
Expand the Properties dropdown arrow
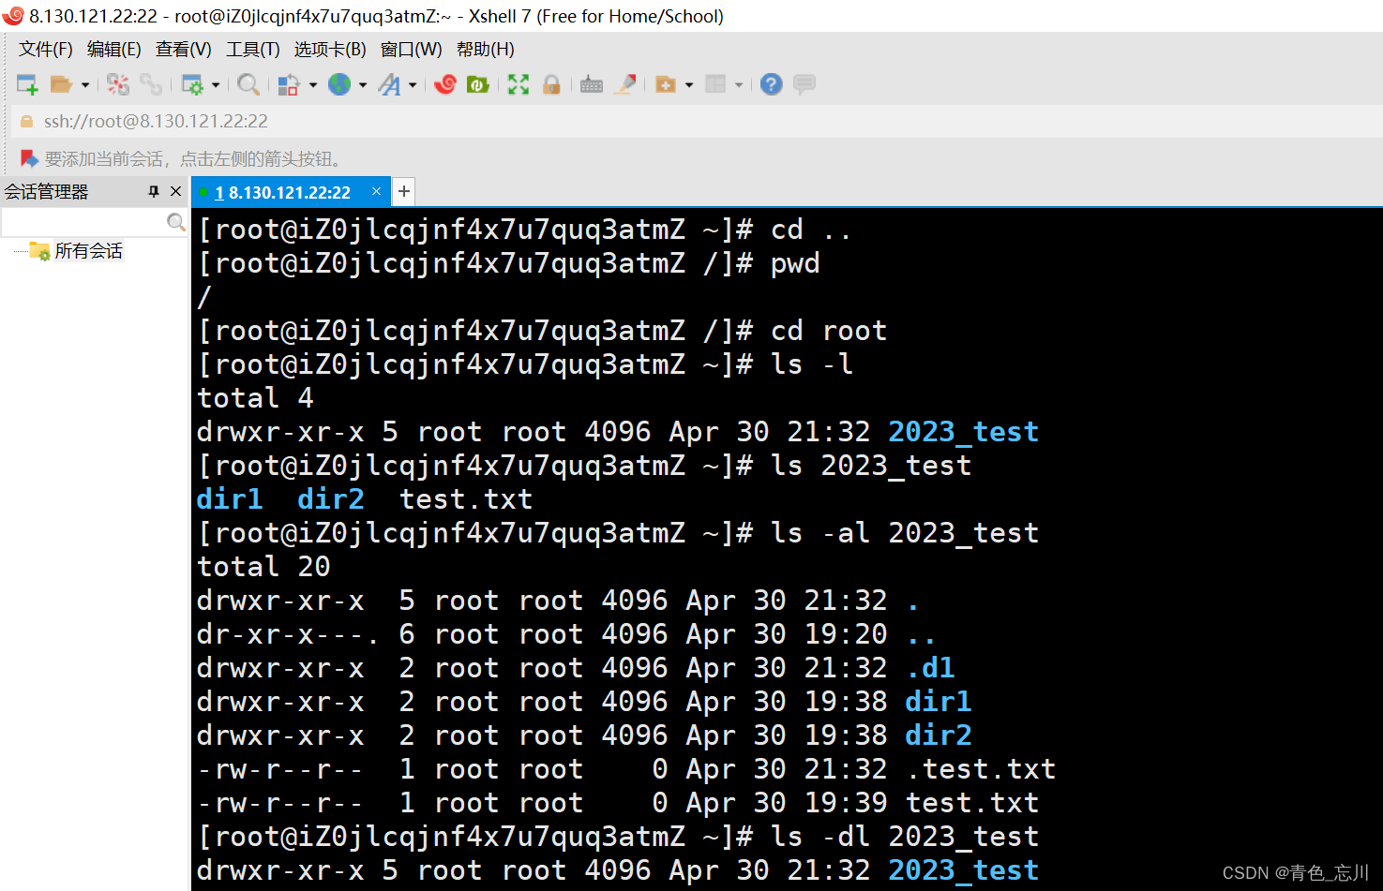pos(216,84)
